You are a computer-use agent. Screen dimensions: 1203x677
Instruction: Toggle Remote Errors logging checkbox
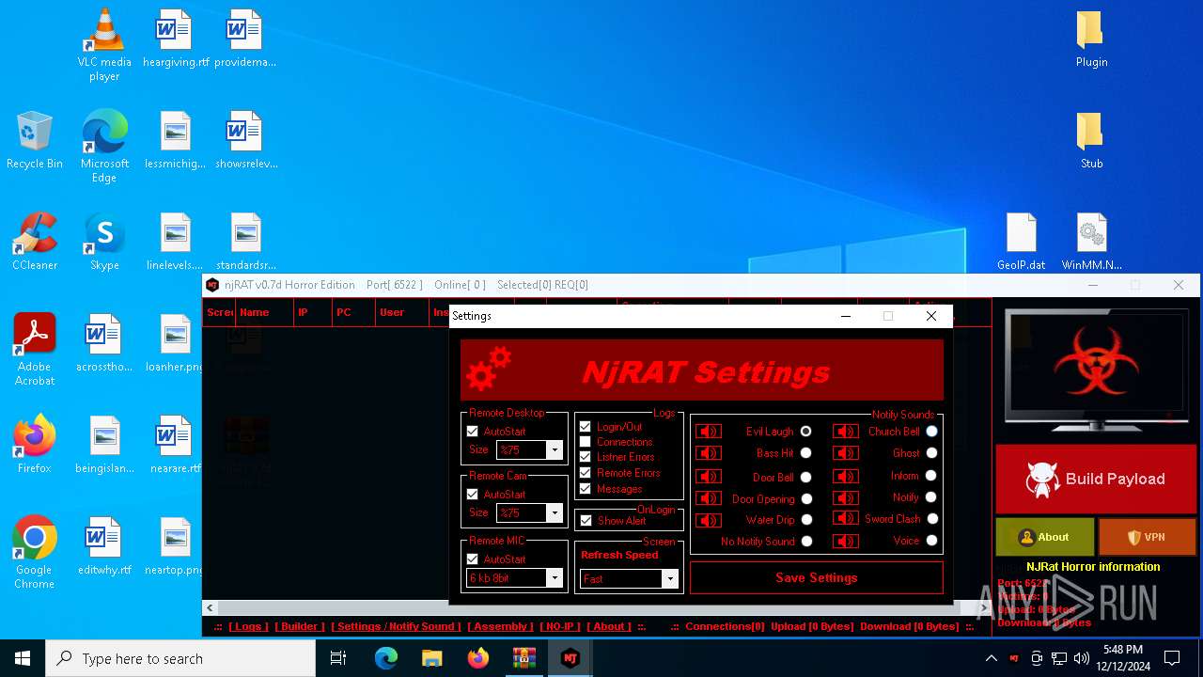[x=586, y=473]
